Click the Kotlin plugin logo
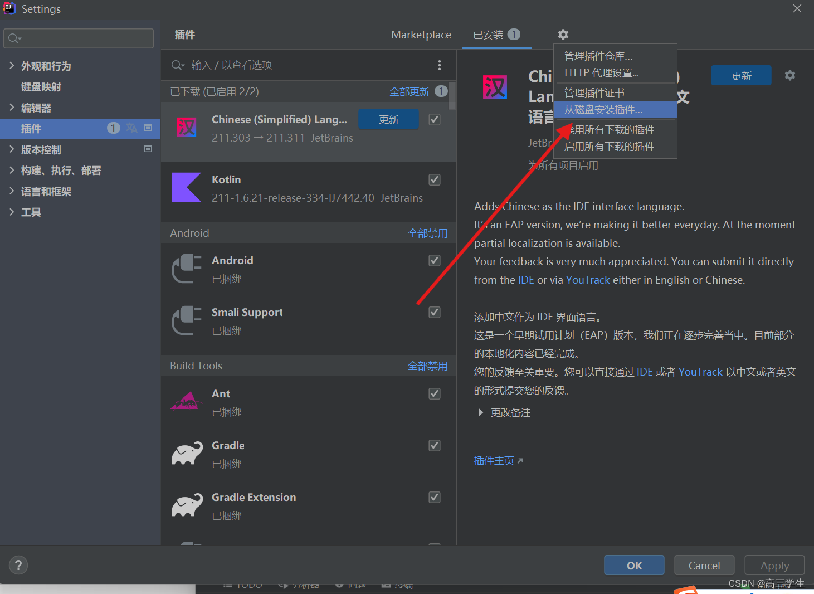The height and width of the screenshot is (594, 814). coord(187,187)
